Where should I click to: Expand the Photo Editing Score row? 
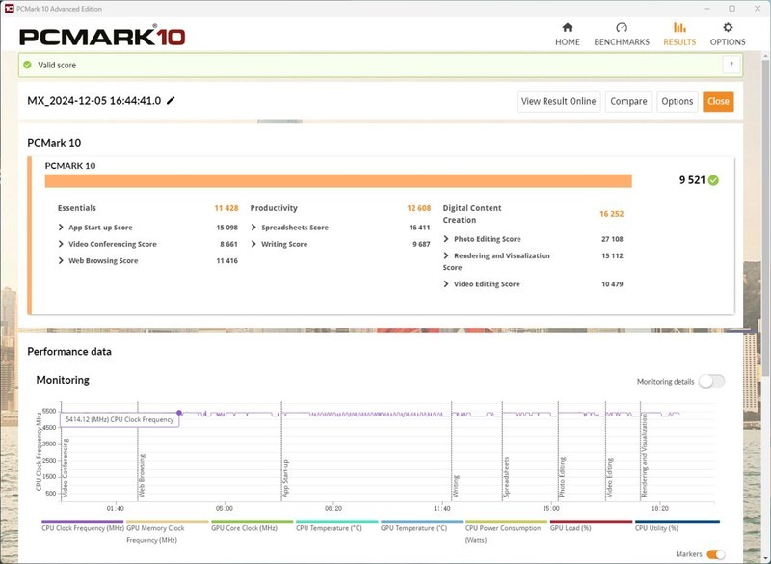click(446, 239)
